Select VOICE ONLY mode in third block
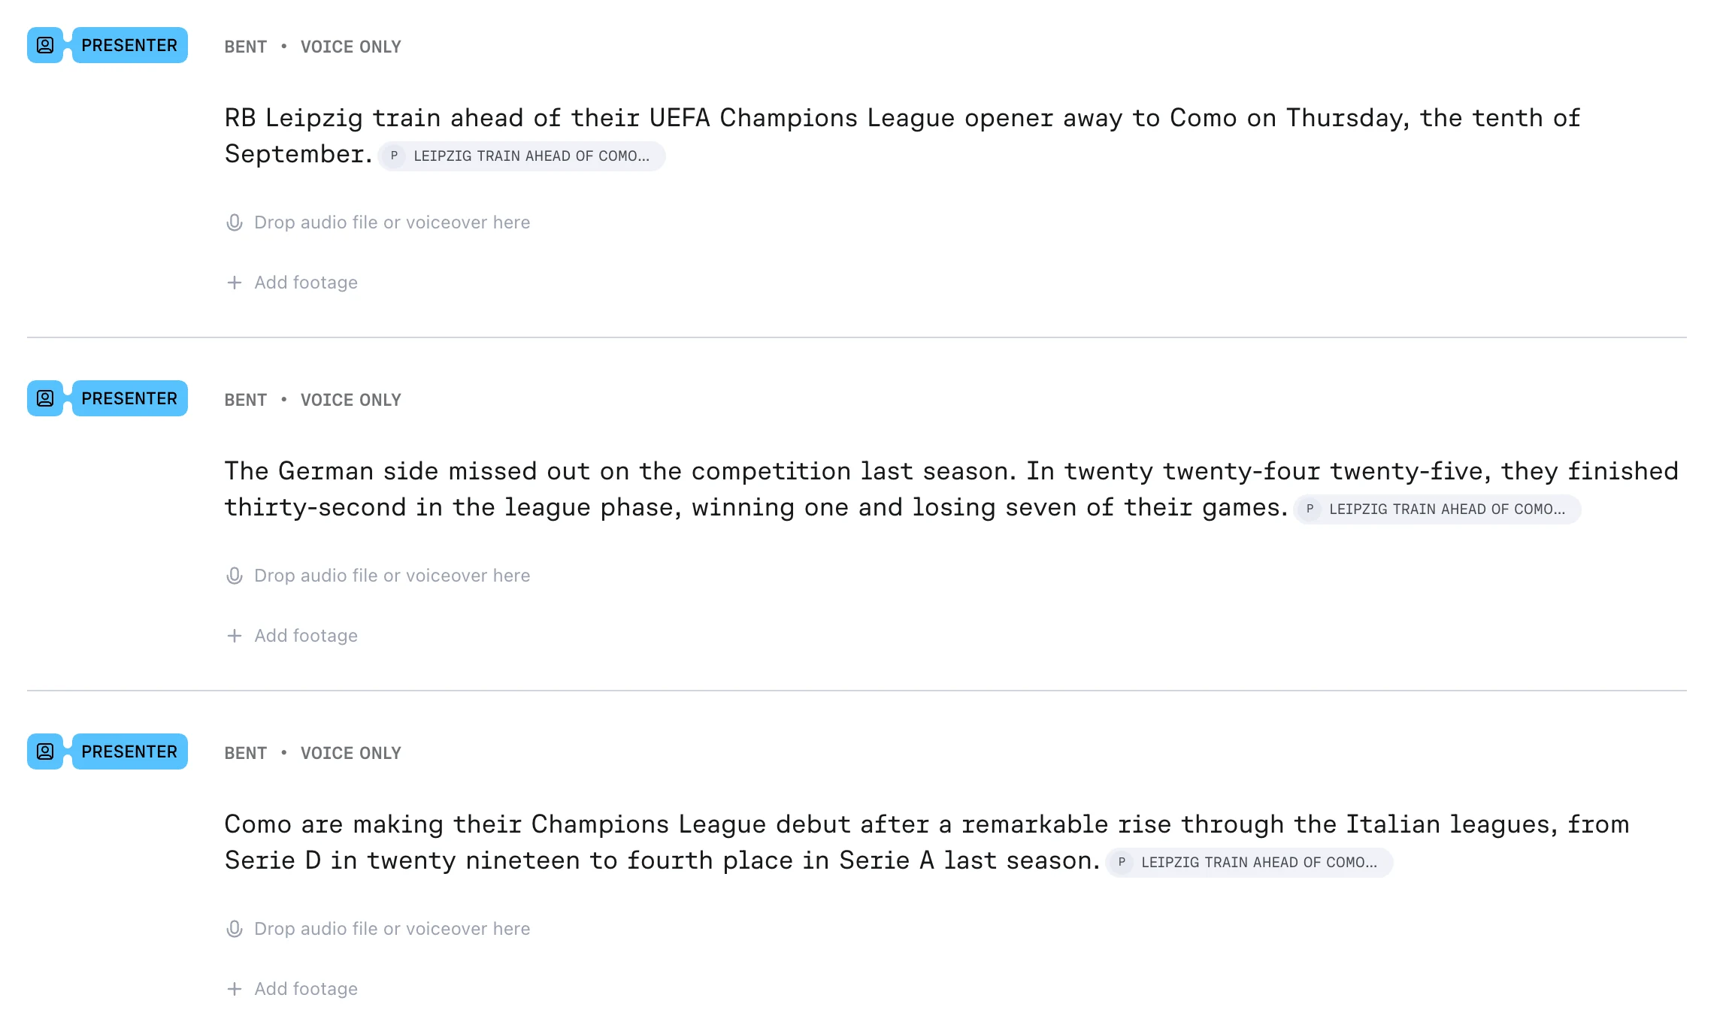This screenshot has width=1729, height=1025. click(x=351, y=753)
